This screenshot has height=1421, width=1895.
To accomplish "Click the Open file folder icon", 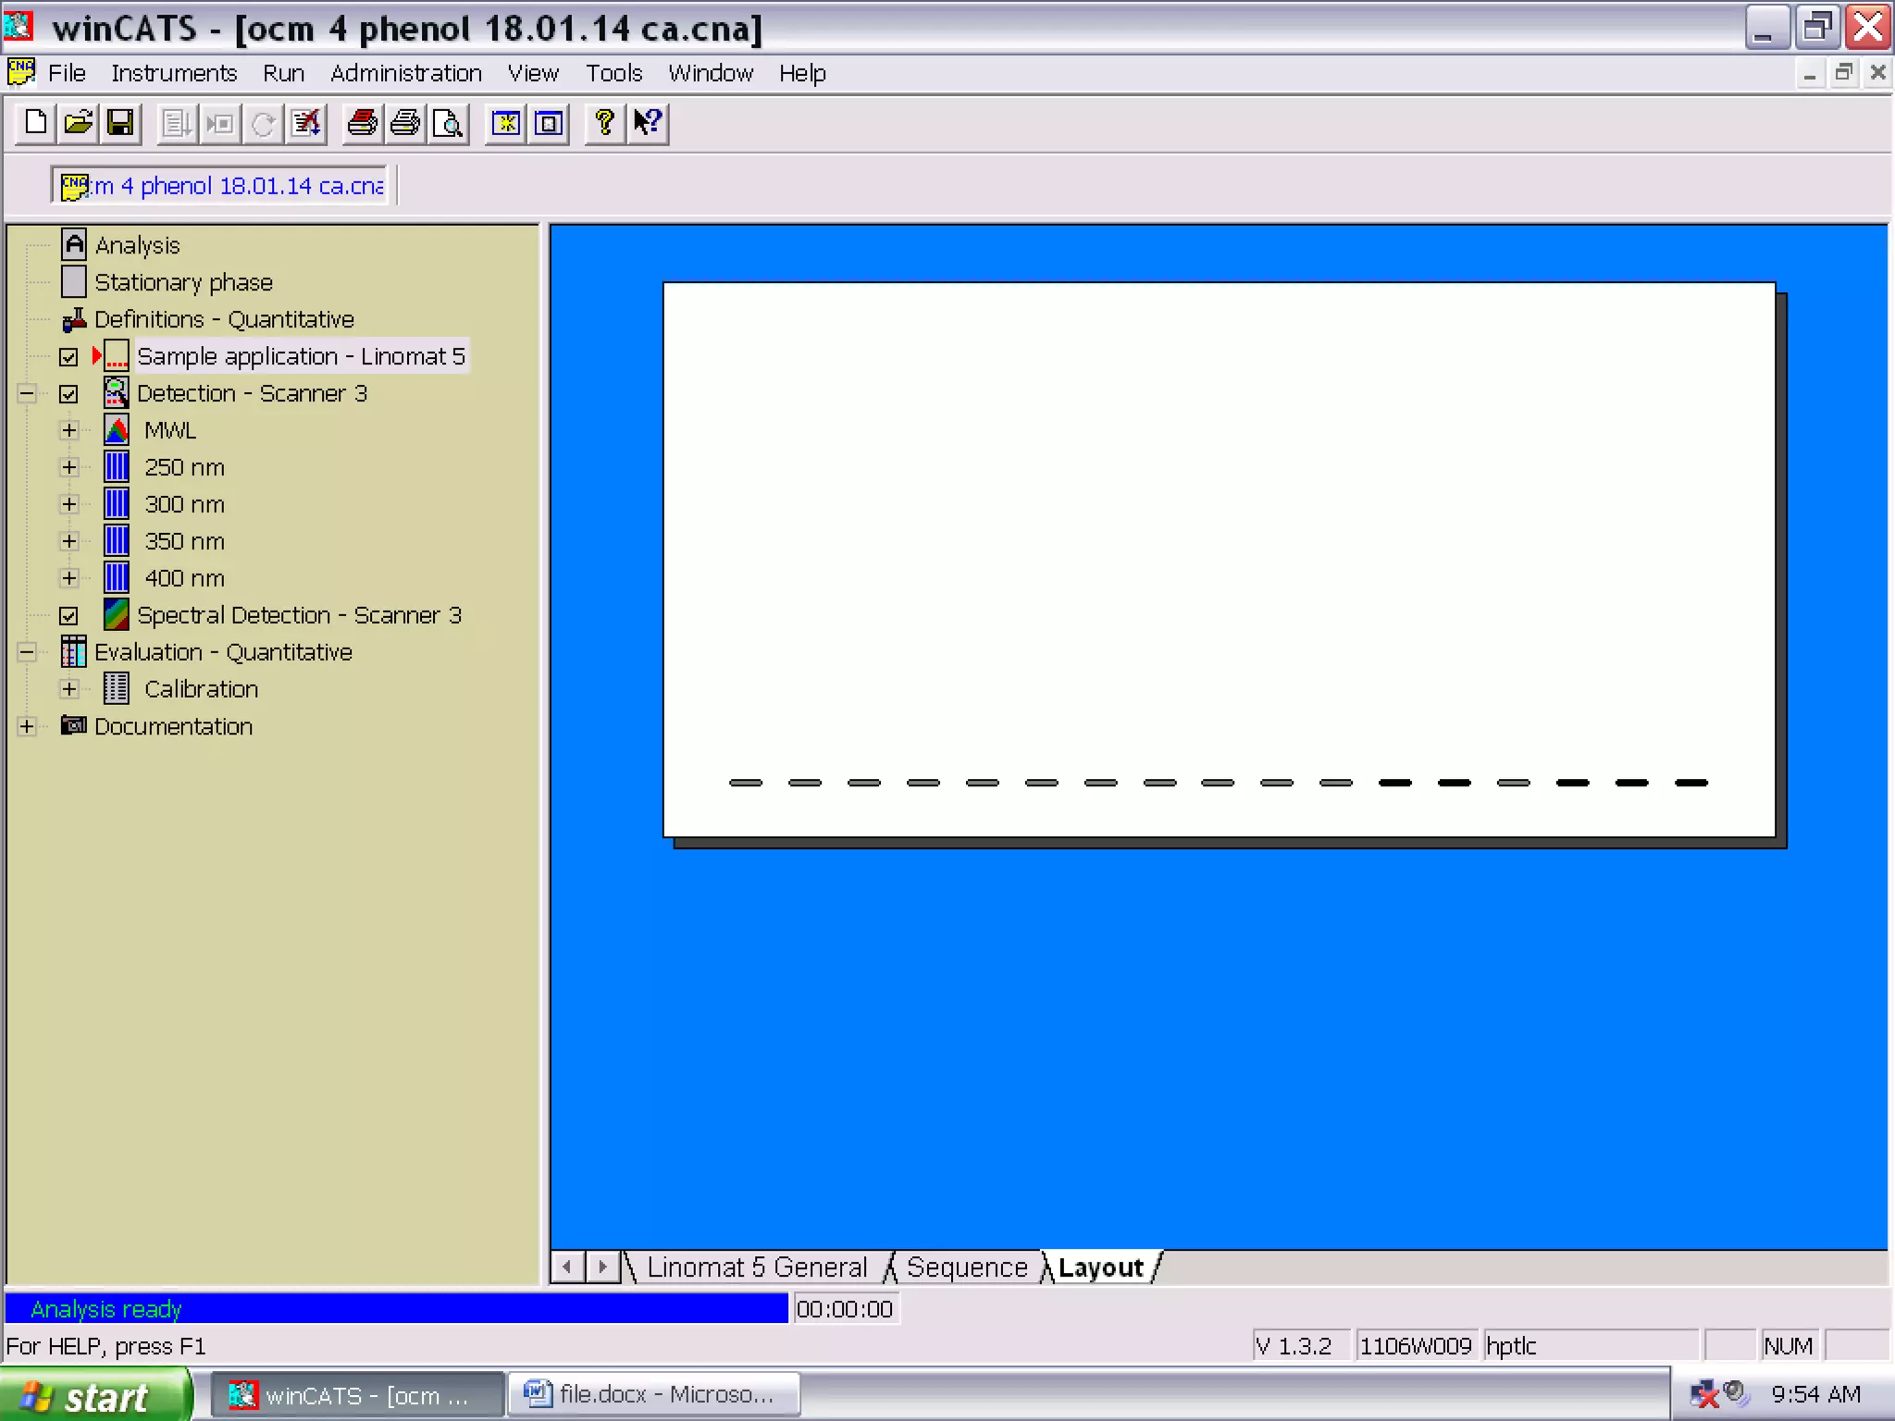I will coord(78,123).
